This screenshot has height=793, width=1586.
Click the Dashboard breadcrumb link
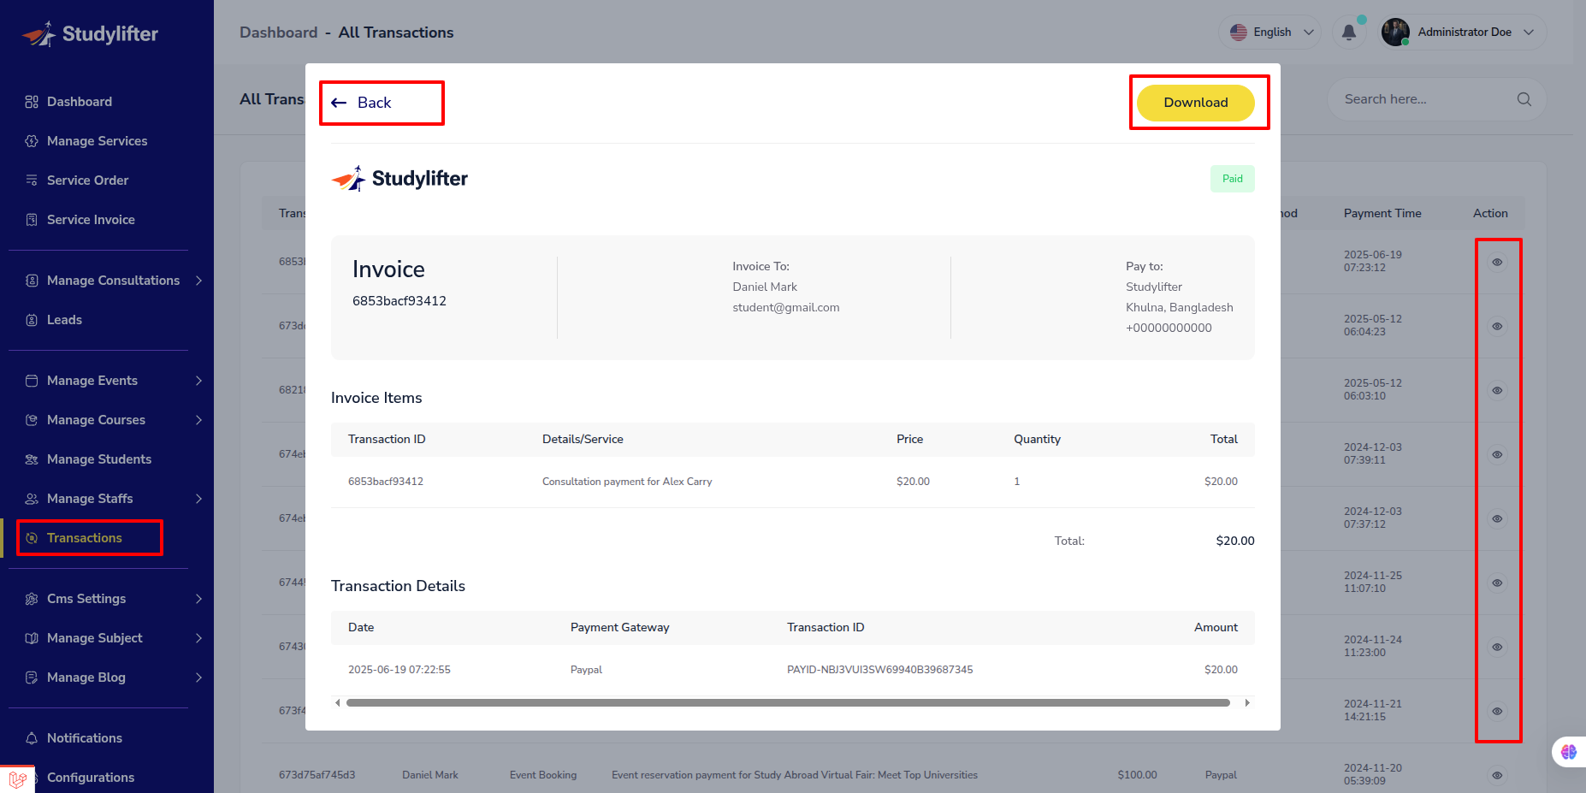(278, 33)
